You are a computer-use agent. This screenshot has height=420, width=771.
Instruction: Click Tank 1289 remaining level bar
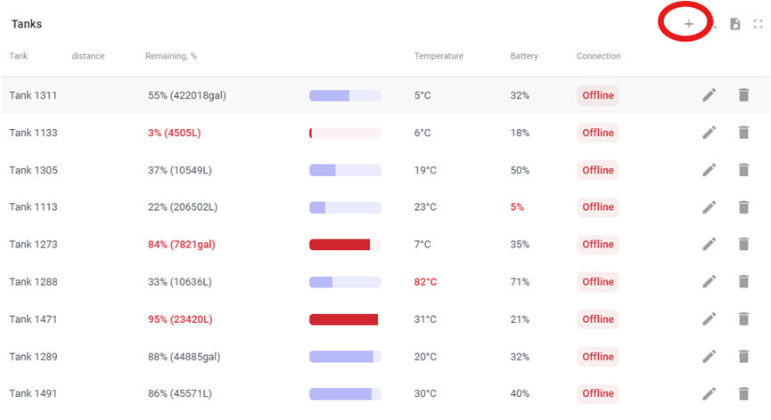pyautogui.click(x=344, y=357)
